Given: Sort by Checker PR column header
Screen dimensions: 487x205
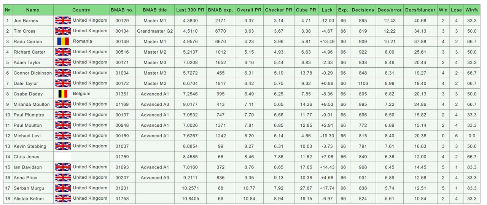Looking at the screenshot, I should (x=279, y=10).
